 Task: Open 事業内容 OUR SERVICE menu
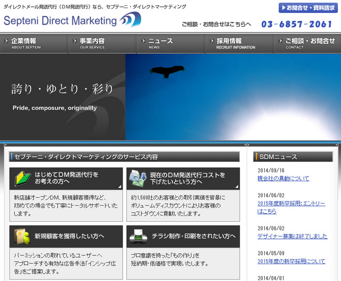(102, 44)
